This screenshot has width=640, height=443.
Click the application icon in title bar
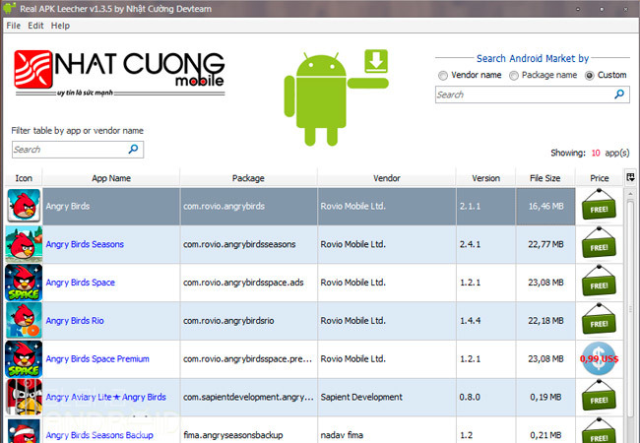pyautogui.click(x=9, y=9)
